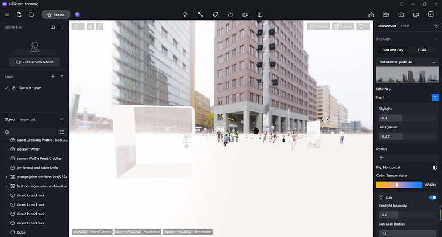
Task: Open the viewport transform gizmo dropdown
Action: pyautogui.click(x=78, y=26)
